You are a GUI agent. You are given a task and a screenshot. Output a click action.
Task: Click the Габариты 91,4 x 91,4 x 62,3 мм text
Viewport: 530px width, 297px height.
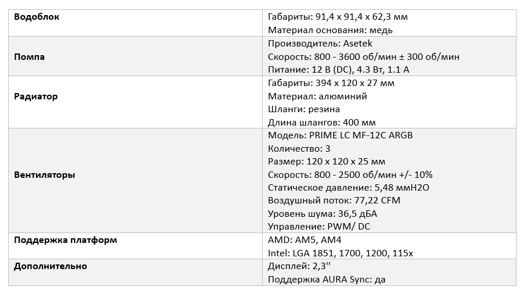338,17
